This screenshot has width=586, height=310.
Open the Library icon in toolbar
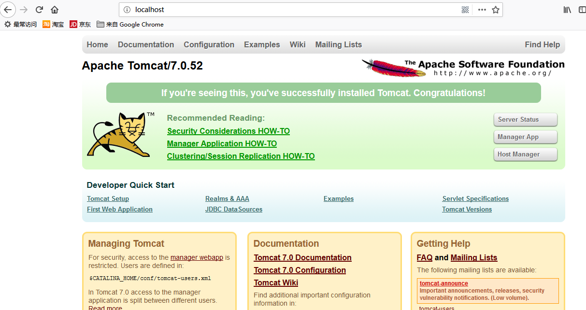[567, 10]
